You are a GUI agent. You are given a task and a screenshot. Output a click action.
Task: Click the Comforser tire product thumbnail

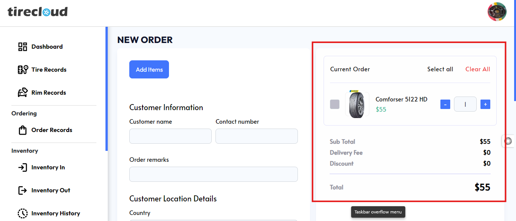tap(357, 104)
